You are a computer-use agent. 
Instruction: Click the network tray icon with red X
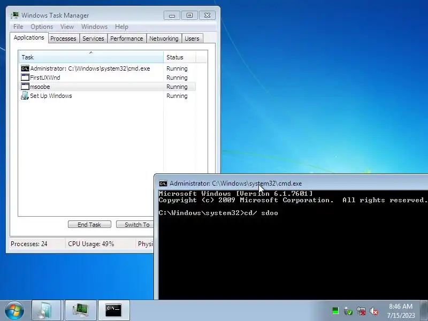[x=361, y=311]
